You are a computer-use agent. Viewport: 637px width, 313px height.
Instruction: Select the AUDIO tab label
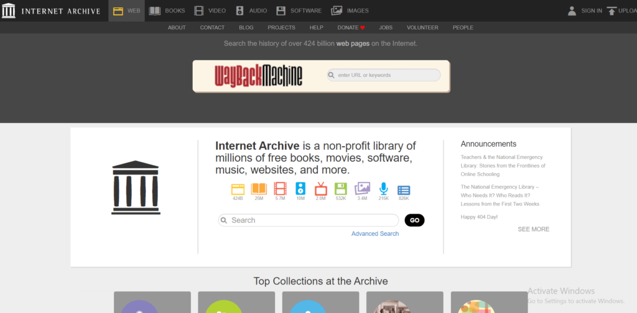[x=258, y=11]
